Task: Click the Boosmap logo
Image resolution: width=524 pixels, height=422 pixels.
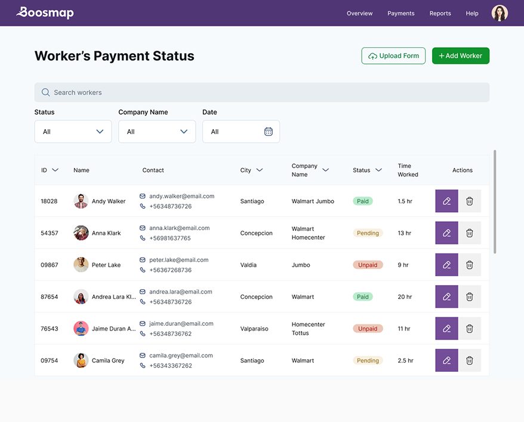Action: point(45,13)
